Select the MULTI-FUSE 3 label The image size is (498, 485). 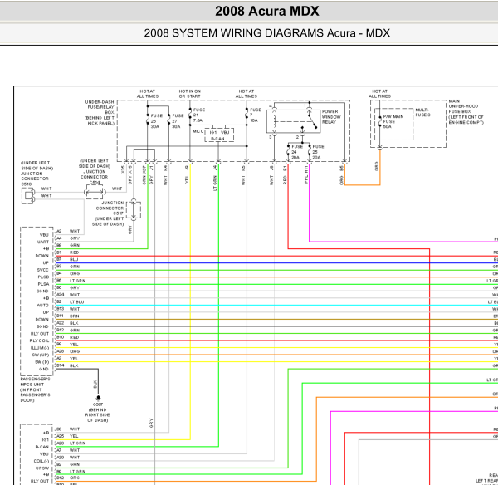[422, 112]
